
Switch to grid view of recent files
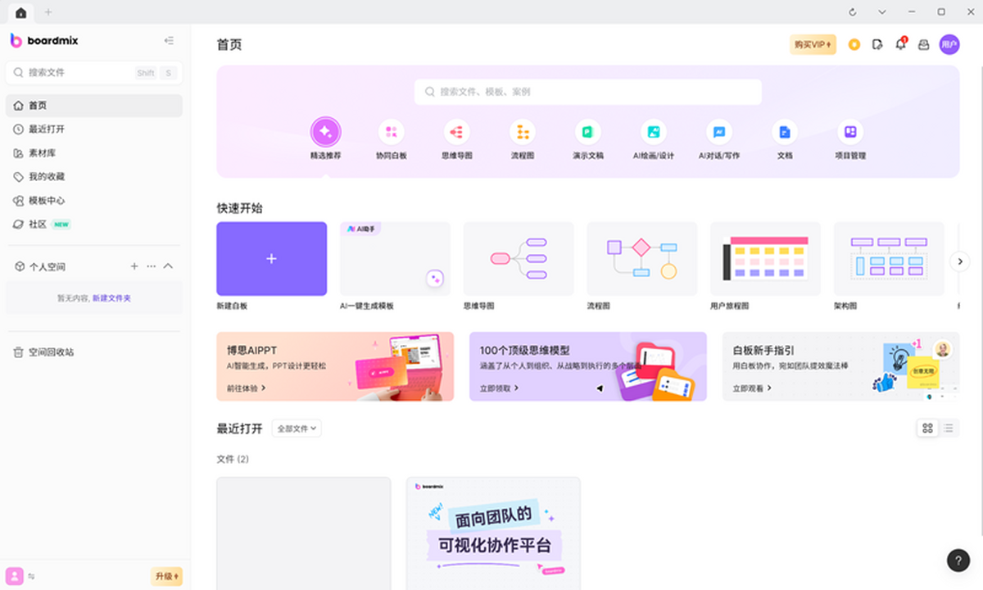[927, 429]
